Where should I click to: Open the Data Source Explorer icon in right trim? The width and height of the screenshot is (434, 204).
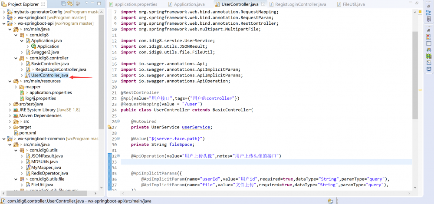tap(428, 56)
